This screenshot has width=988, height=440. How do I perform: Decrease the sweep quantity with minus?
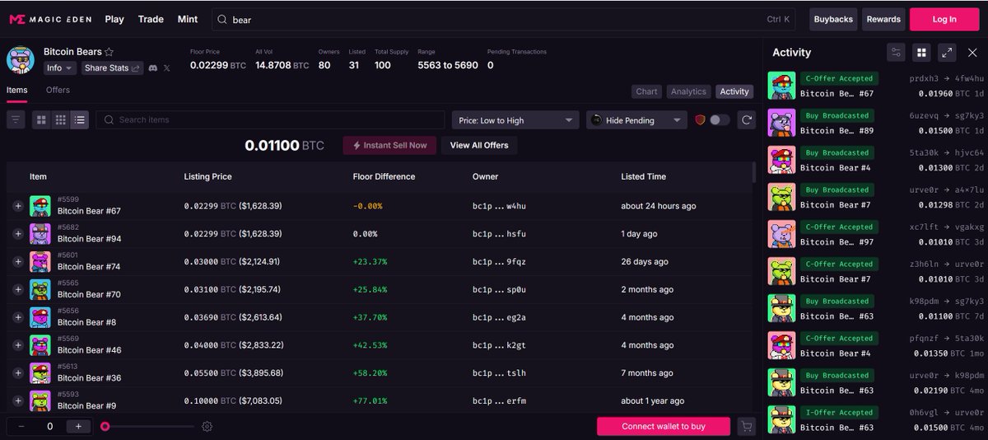coord(21,426)
